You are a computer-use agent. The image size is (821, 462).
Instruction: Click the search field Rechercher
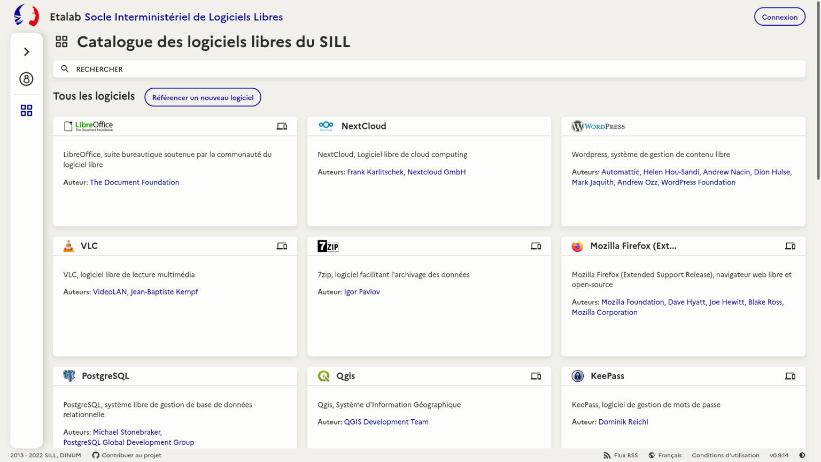point(429,69)
